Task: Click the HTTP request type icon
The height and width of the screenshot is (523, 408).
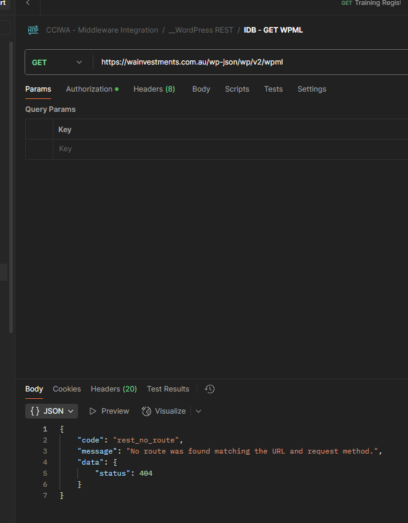Action: click(33, 30)
